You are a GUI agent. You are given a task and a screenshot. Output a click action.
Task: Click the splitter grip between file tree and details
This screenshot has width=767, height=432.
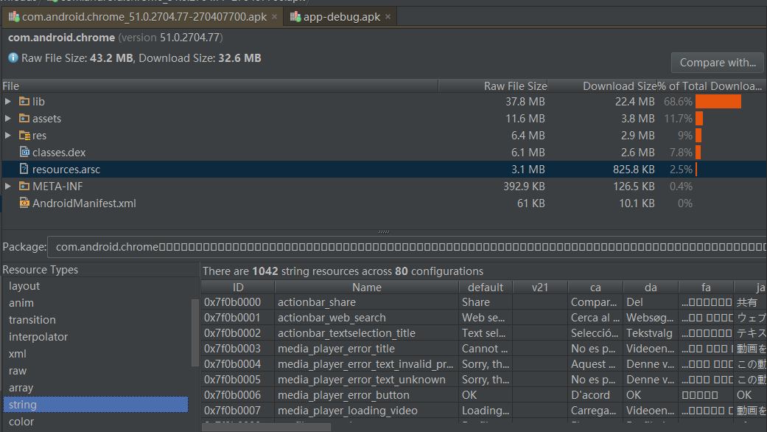click(384, 231)
